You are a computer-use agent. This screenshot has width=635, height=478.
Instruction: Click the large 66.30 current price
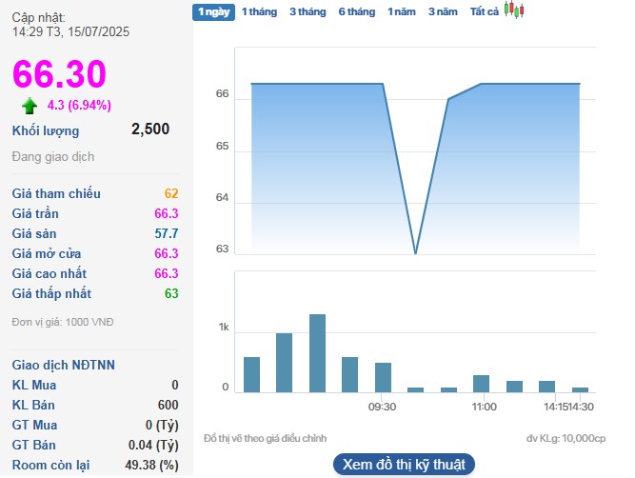pos(59,73)
